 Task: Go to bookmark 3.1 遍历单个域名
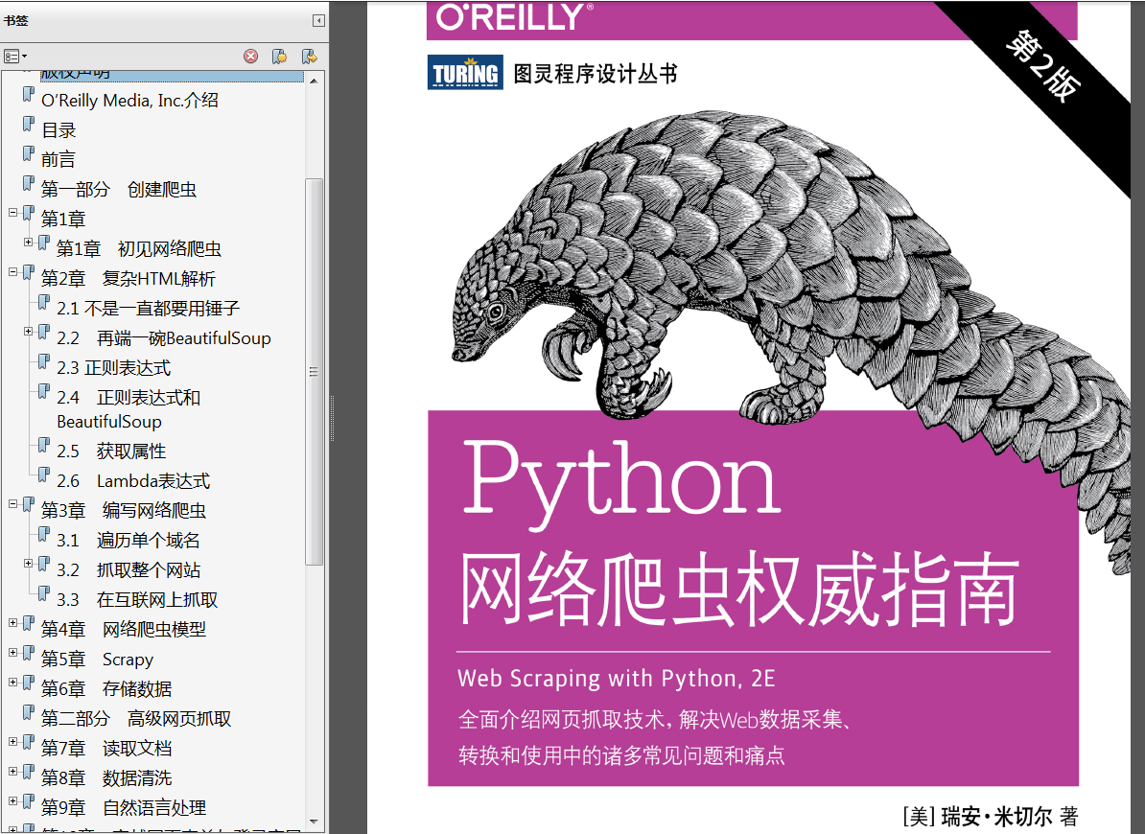click(x=129, y=541)
